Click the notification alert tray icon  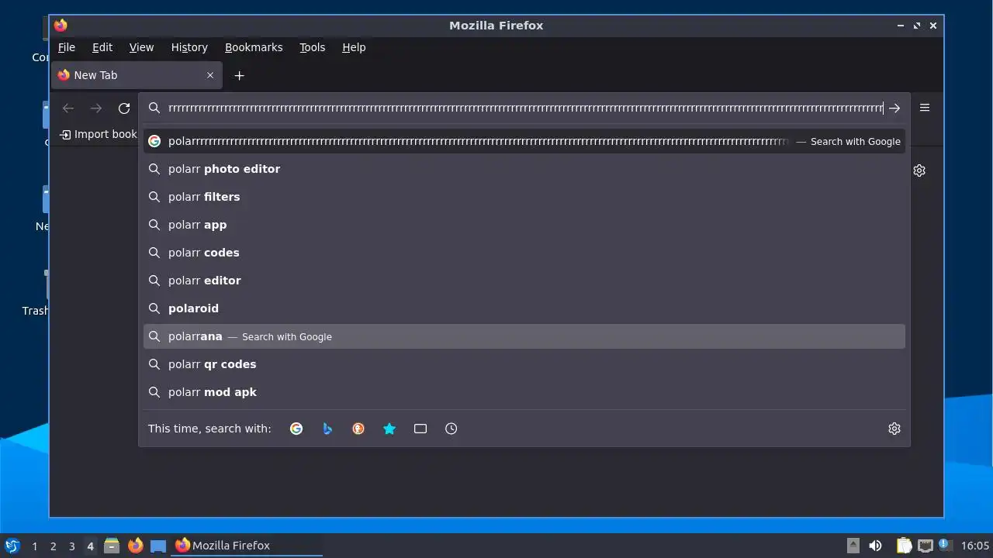click(x=944, y=545)
